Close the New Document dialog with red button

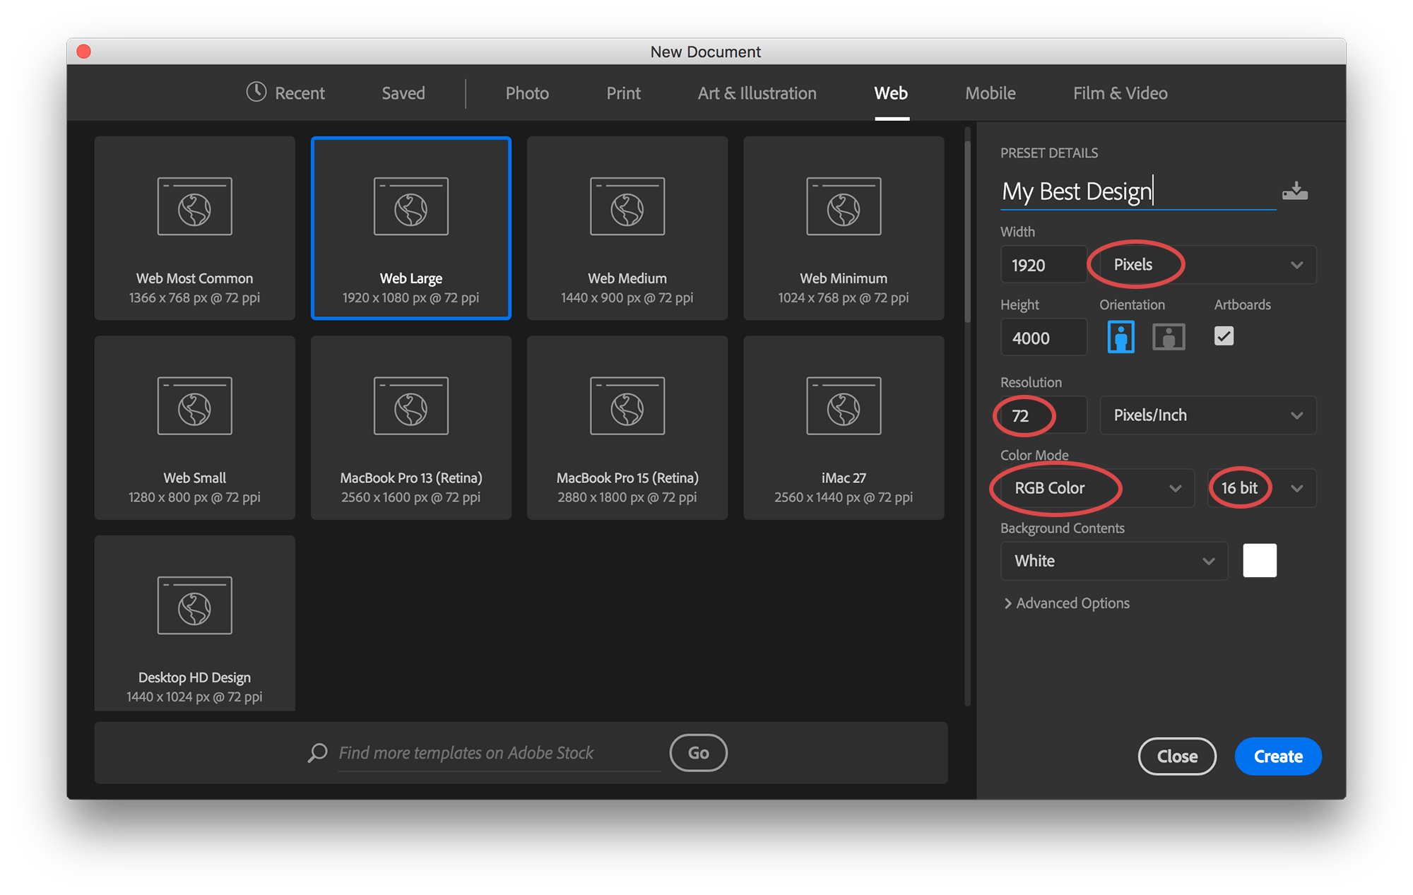(x=84, y=52)
